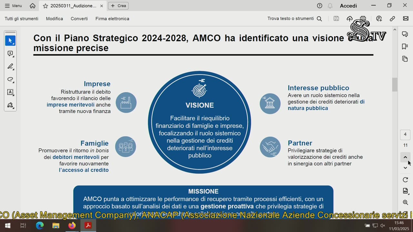This screenshot has height=232, width=413.
Task: Open the bookmarks panel icon
Action: point(405,46)
